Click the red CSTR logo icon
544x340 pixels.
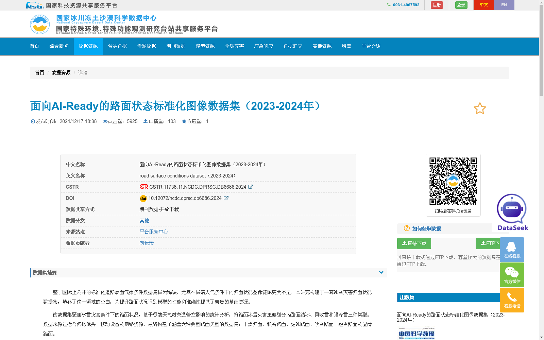pos(144,187)
